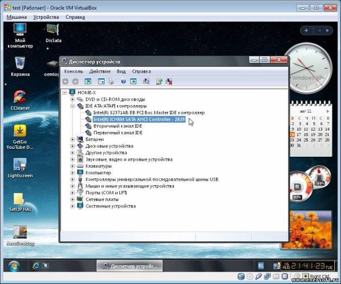This screenshot has height=284, width=341.
Task: Expand the Сетевые платы node
Action: tap(72, 199)
